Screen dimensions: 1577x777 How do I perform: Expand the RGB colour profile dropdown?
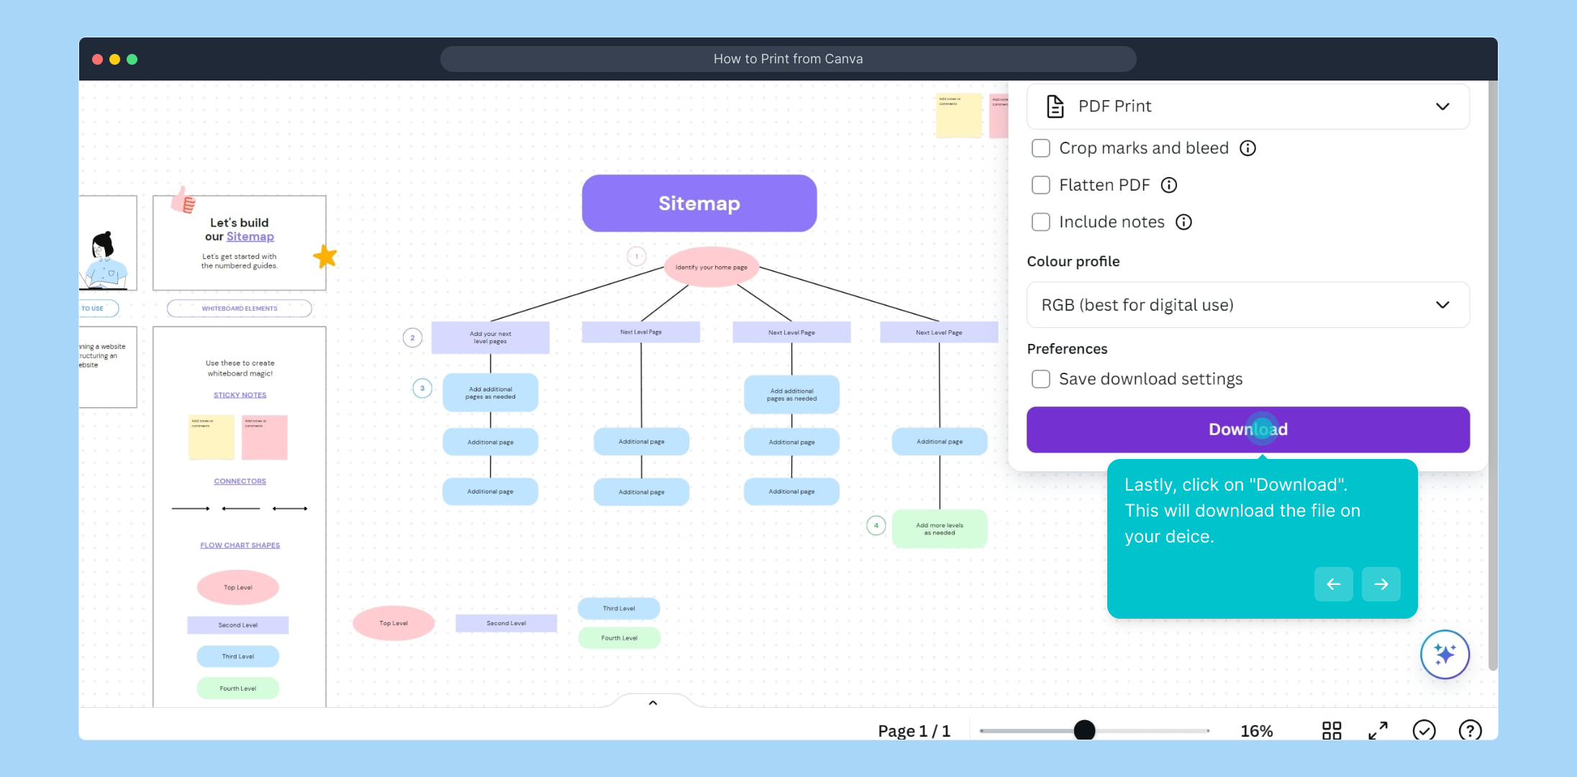click(x=1247, y=305)
